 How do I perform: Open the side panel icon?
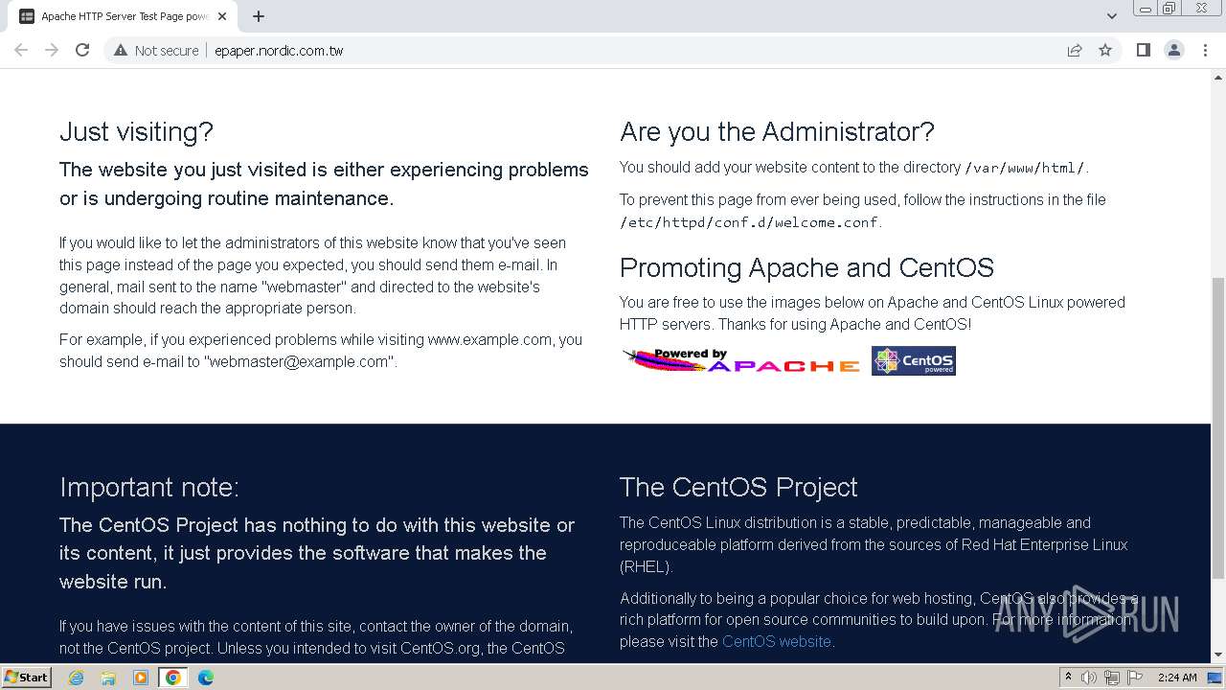pos(1144,50)
